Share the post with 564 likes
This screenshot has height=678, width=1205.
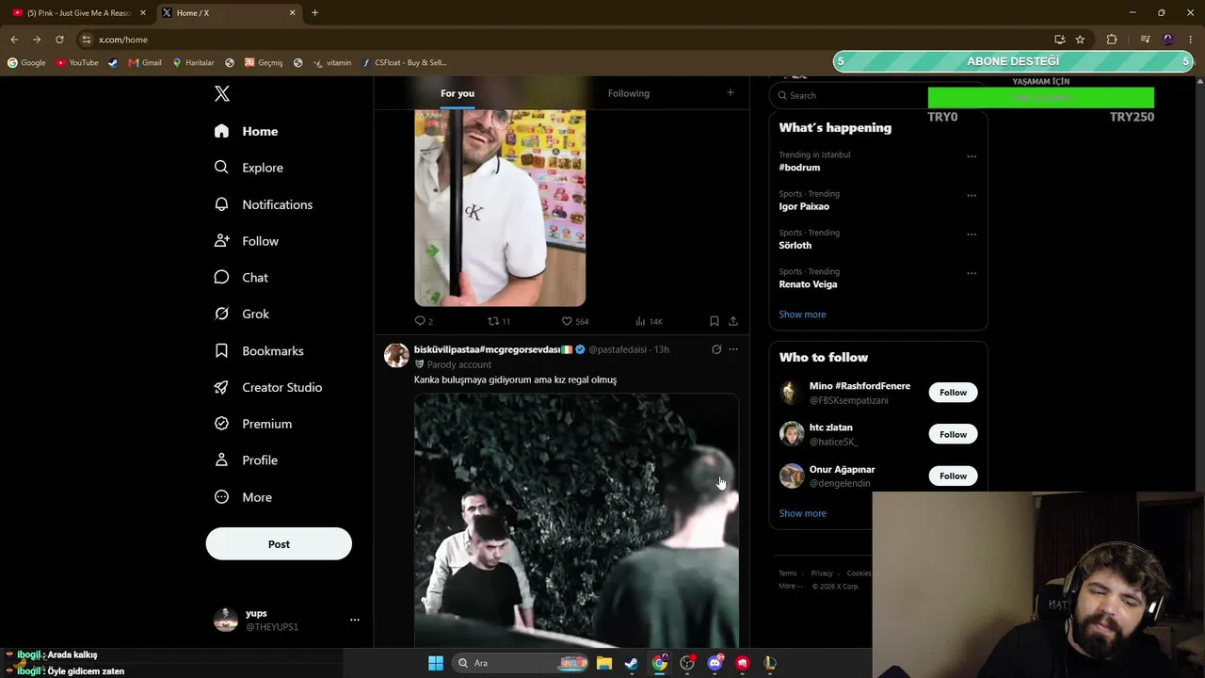point(732,321)
